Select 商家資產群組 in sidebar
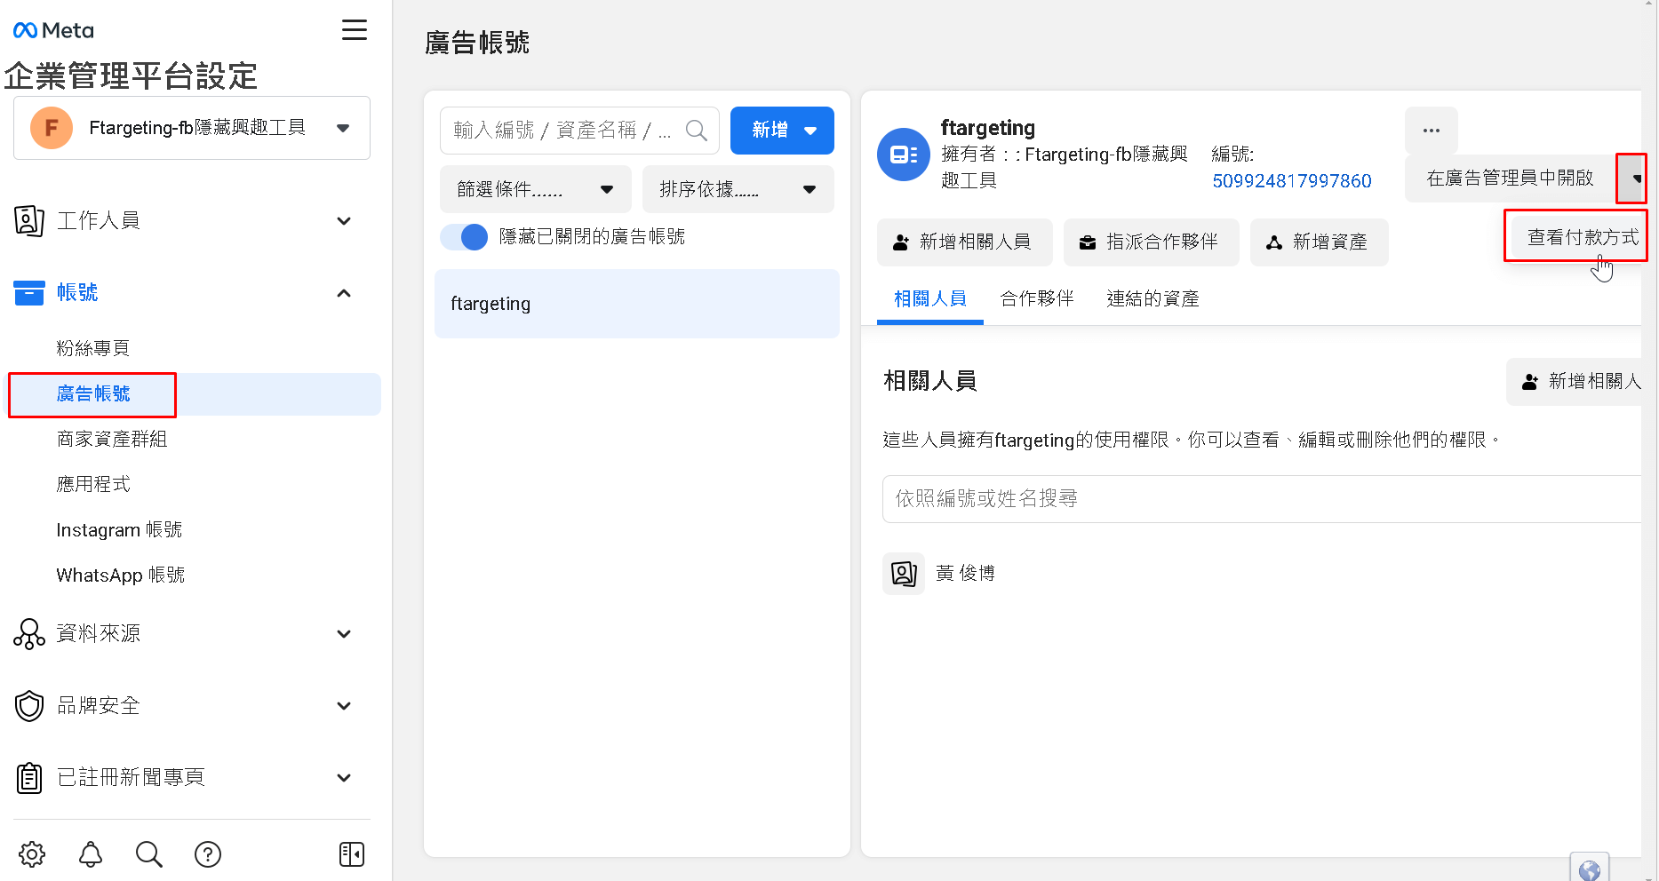 112,439
